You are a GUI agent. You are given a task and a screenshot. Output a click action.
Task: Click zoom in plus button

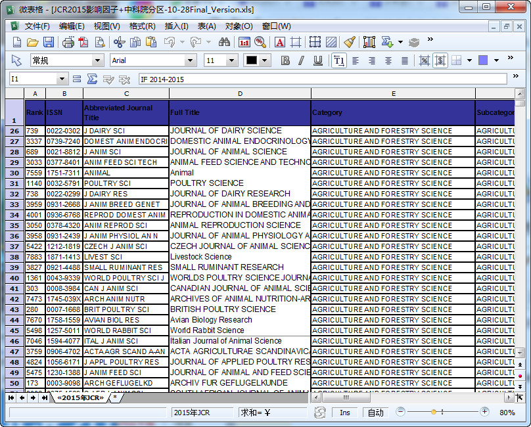(484, 412)
